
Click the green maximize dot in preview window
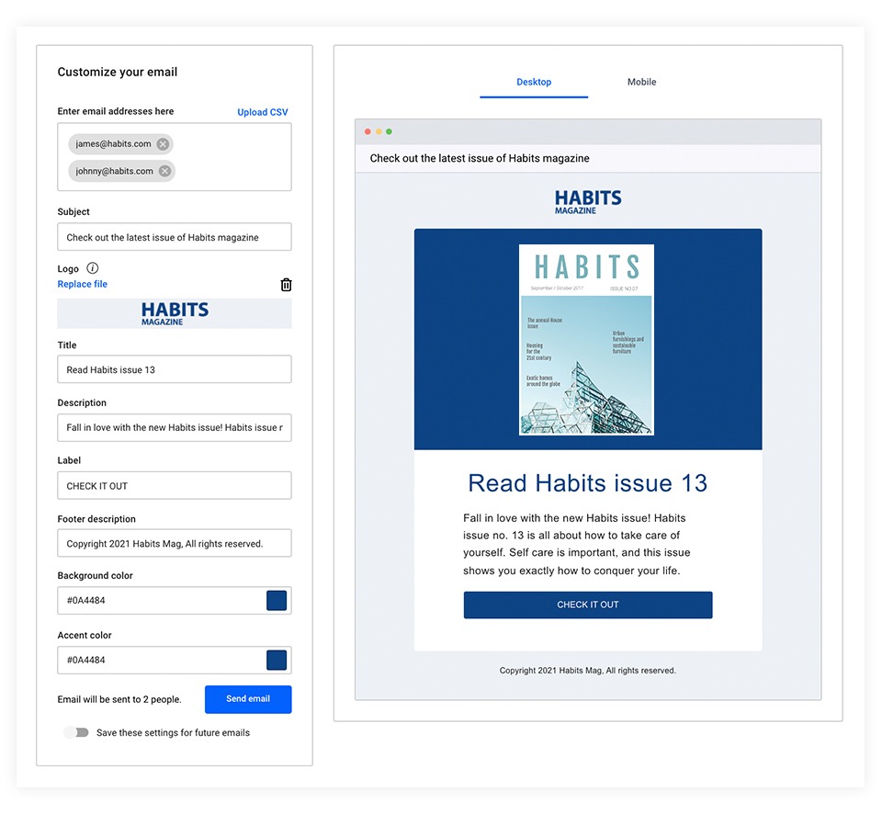coord(389,131)
